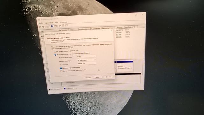This screenshot has width=204, height=115.
Task: Sort by the 'Том' column header
Action: click(49, 31)
